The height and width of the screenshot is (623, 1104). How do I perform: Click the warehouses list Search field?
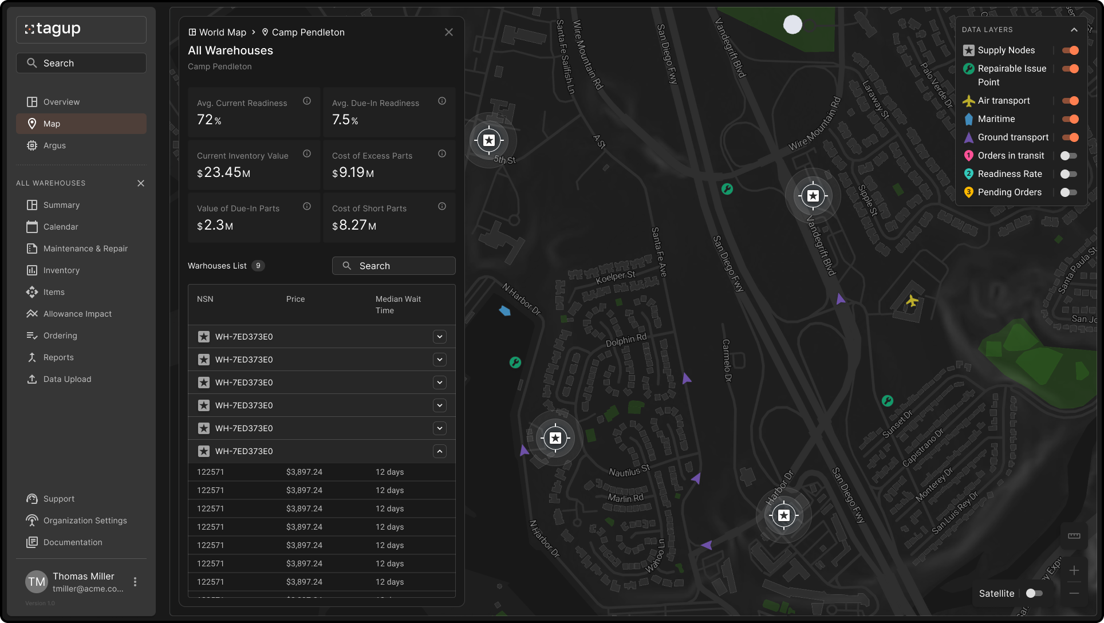point(394,266)
